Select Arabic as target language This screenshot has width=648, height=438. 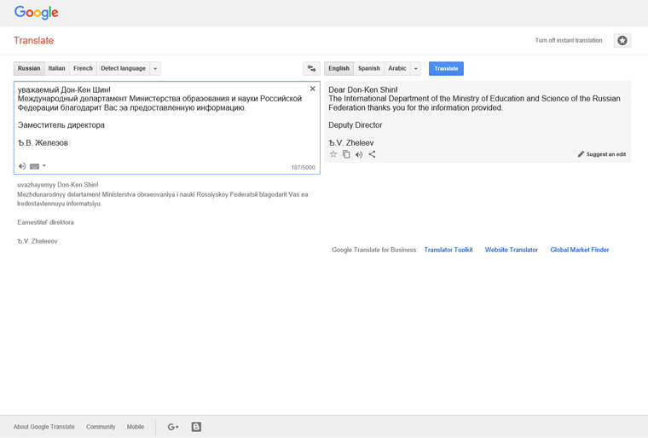(397, 68)
